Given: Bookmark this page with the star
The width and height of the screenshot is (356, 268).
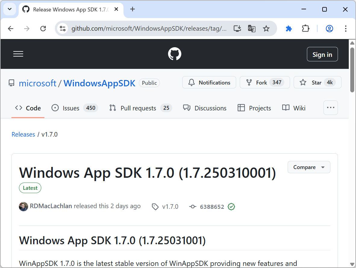Looking at the screenshot, I should pos(266,29).
